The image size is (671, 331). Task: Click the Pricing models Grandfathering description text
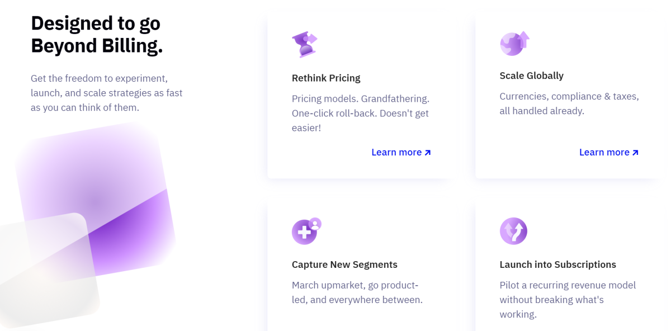[361, 114]
